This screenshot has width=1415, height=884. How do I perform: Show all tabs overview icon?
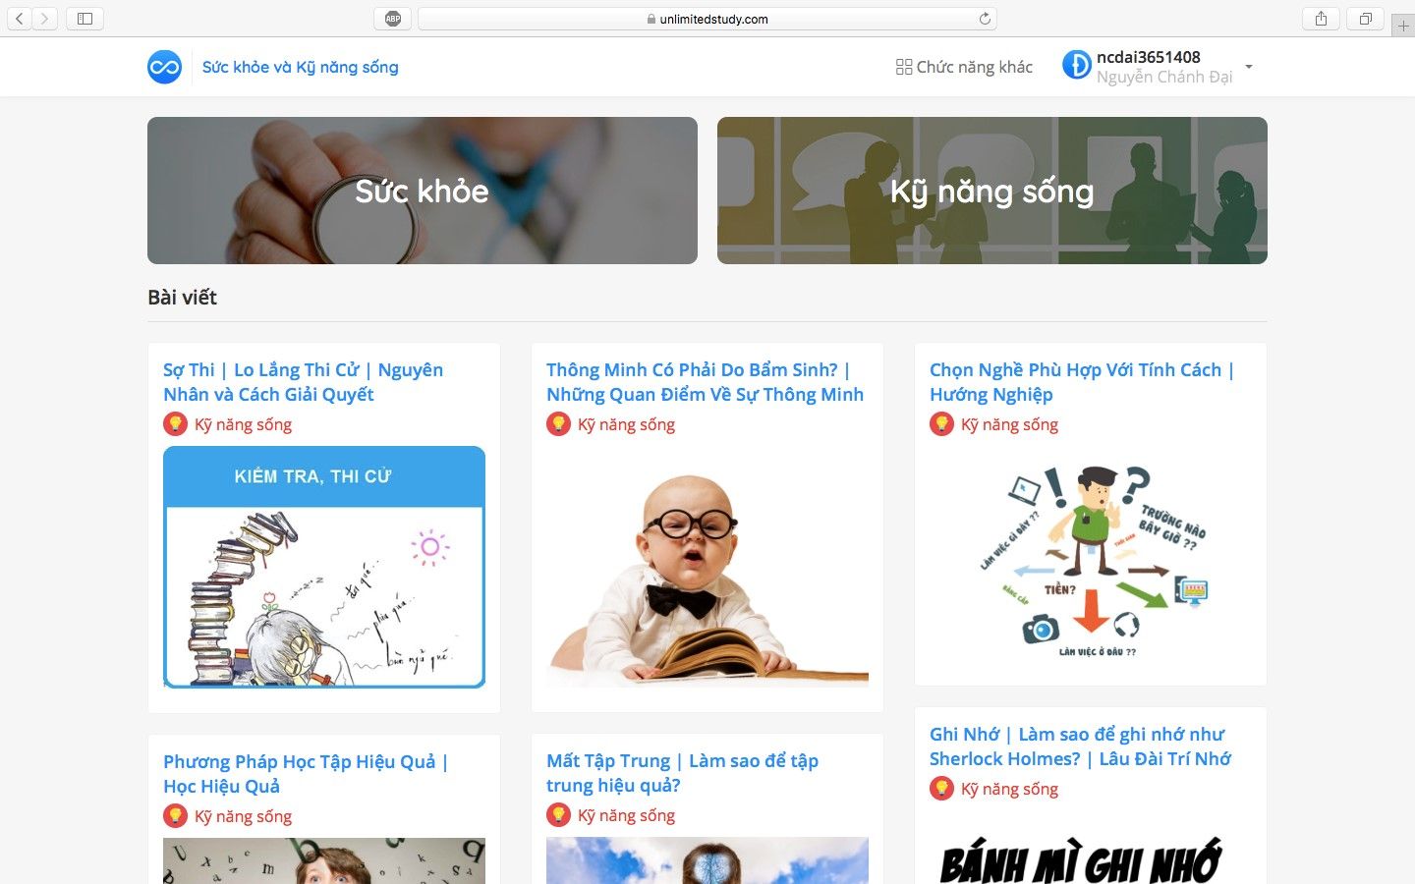pos(1366,19)
